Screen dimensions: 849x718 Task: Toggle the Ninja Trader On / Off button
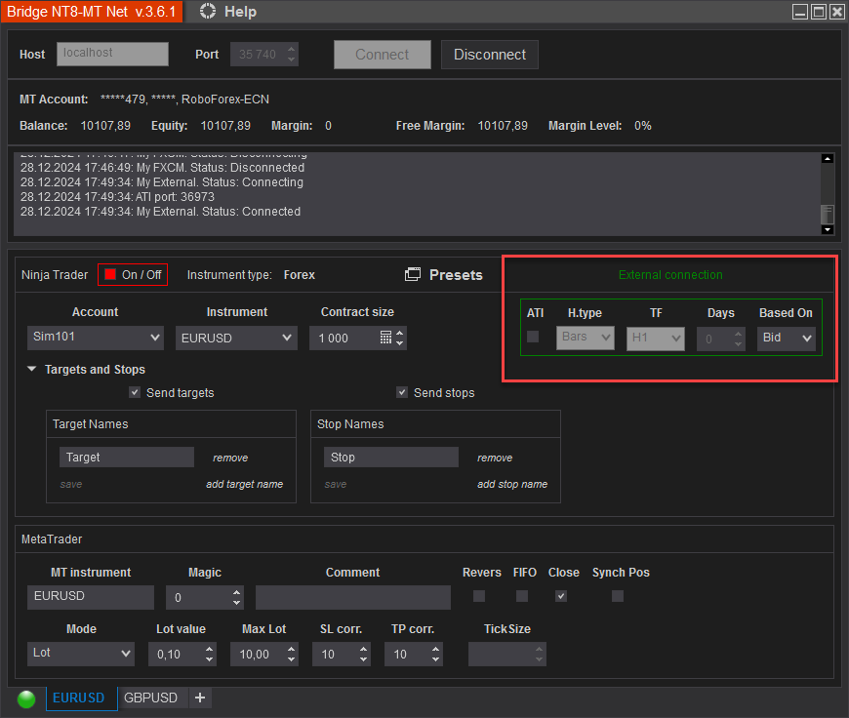click(133, 275)
